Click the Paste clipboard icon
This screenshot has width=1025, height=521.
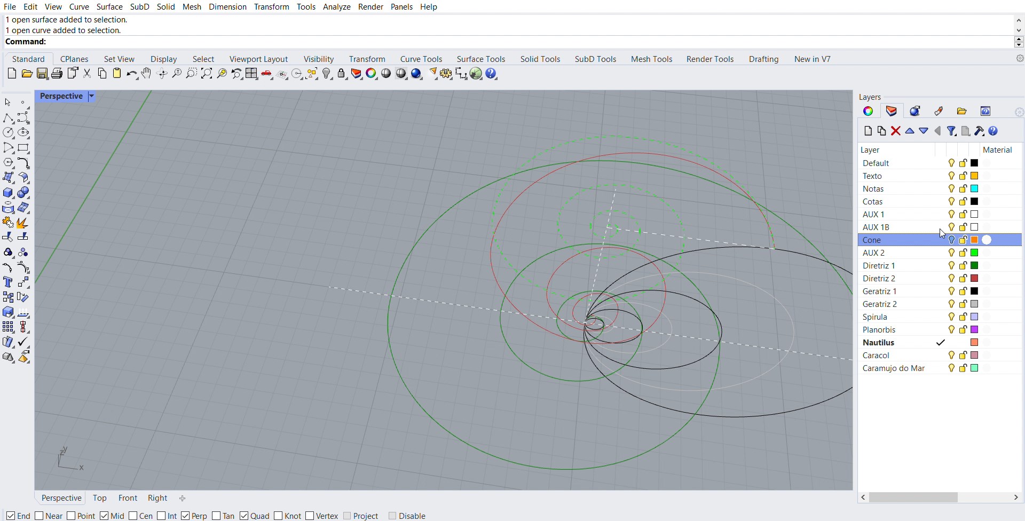tap(117, 74)
